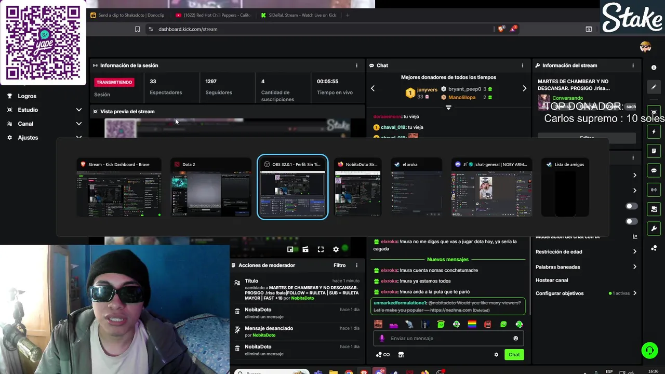Open stream preview settings gear

[x=336, y=249]
